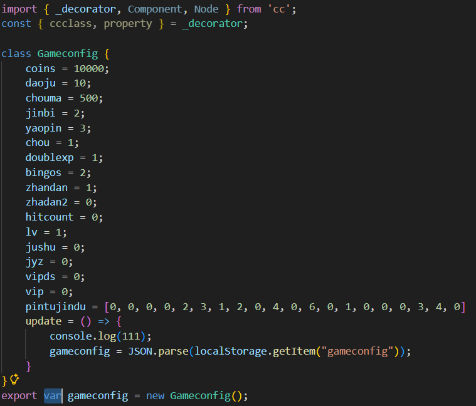Click the 'coins' property name
The image size is (476, 406).
(x=40, y=69)
